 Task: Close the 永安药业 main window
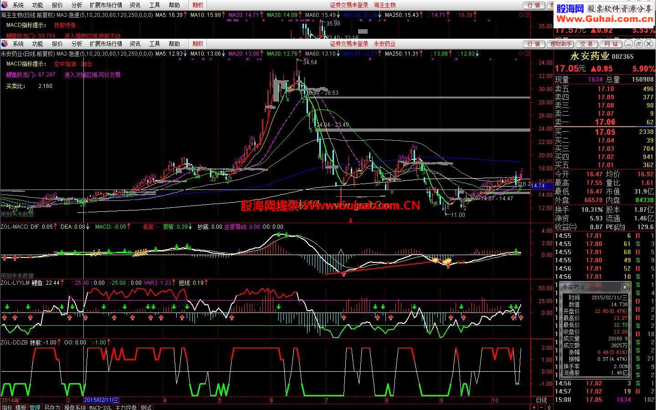[648, 44]
